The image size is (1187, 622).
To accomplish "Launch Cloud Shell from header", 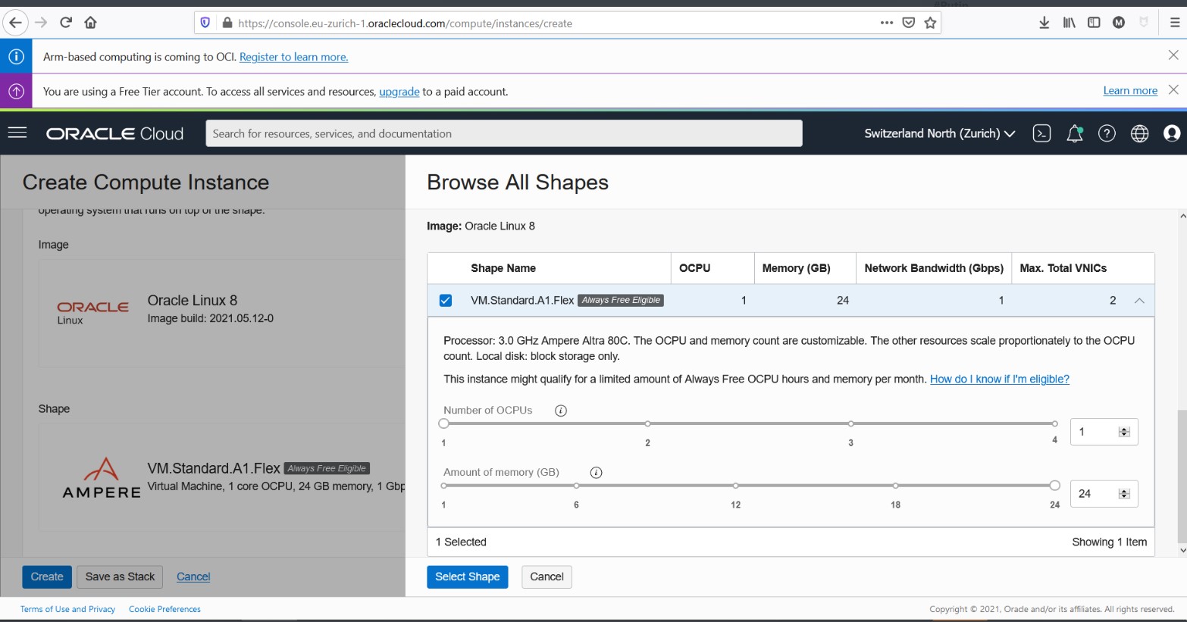I will [x=1041, y=133].
